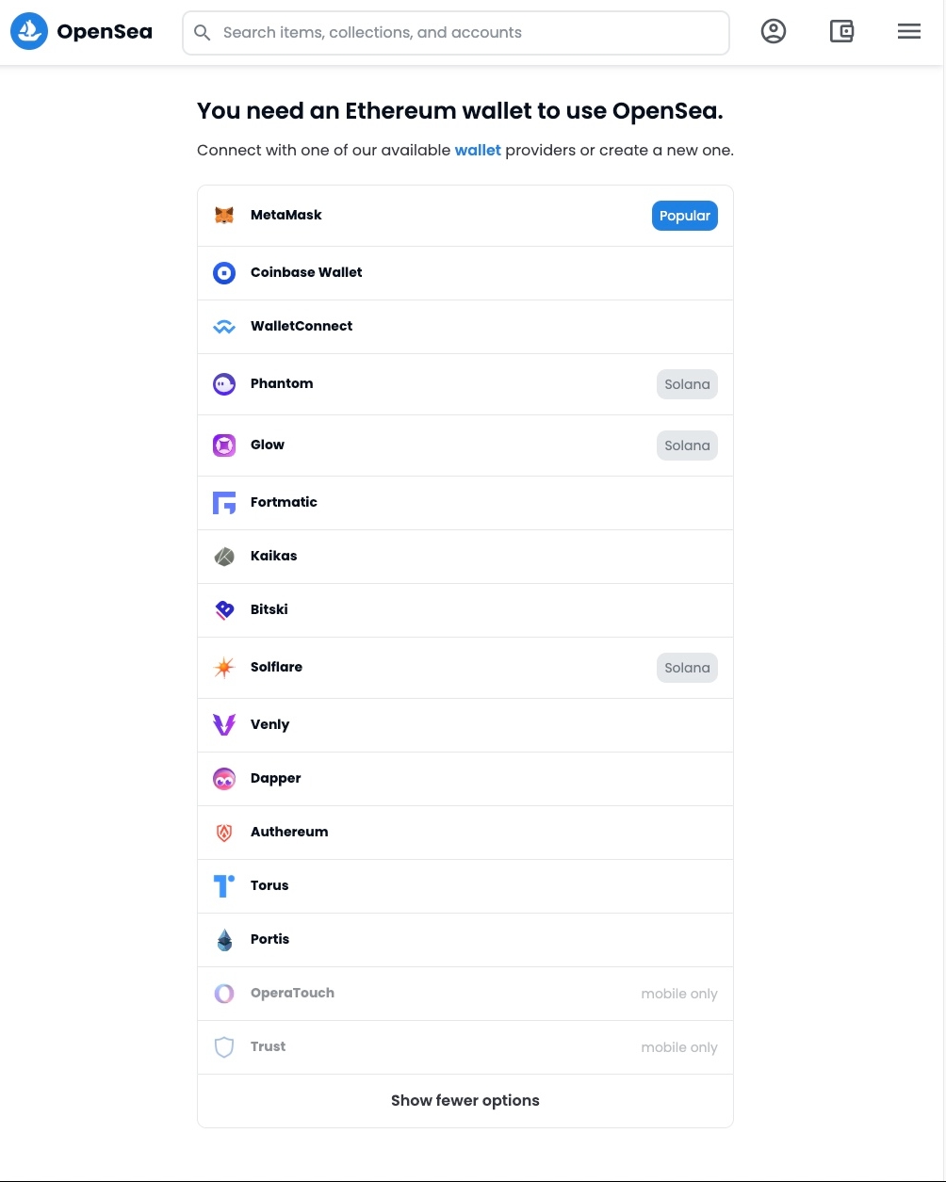
Task: Click the Solana tag beside Phantom
Action: [x=687, y=384]
